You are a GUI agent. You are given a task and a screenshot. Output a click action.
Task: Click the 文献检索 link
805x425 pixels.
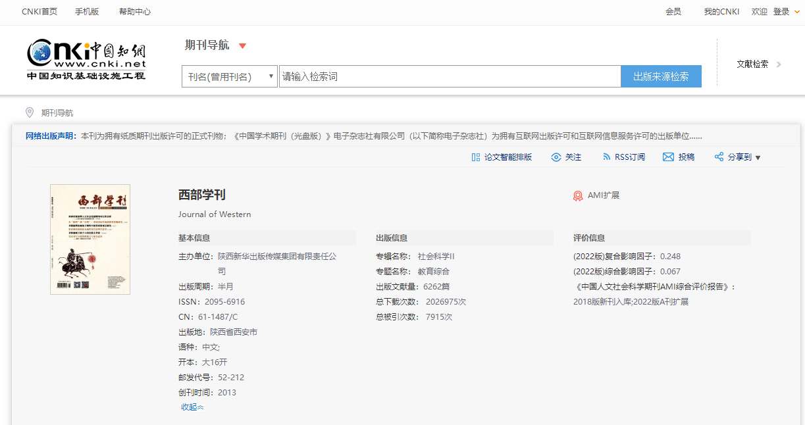[752, 64]
